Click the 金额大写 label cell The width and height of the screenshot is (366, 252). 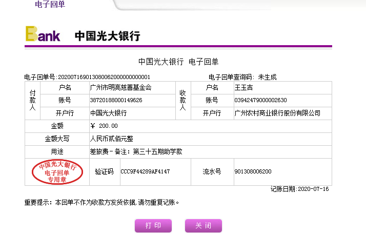pos(57,139)
